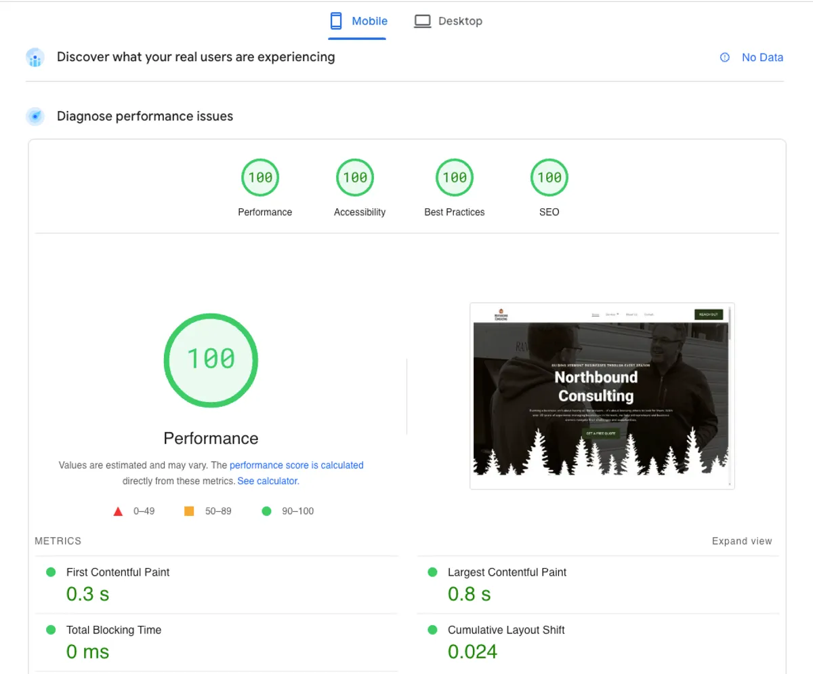Click the orange square 50–89 legend icon
The image size is (813, 674).
(x=189, y=511)
